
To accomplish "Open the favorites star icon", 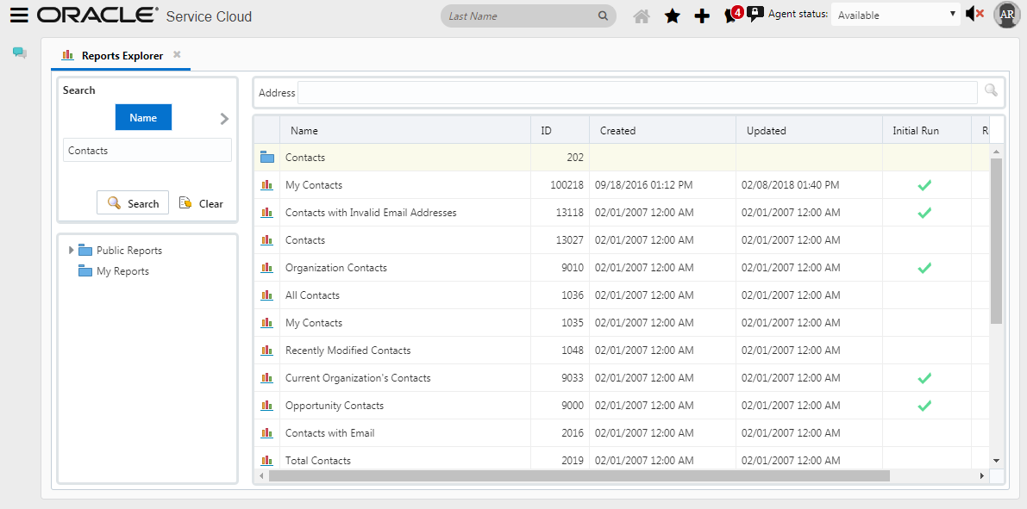I will pos(672,16).
